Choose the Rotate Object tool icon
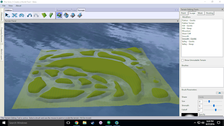Image resolution: width=224 pixels, height=126 pixels. pyautogui.click(x=22, y=15)
